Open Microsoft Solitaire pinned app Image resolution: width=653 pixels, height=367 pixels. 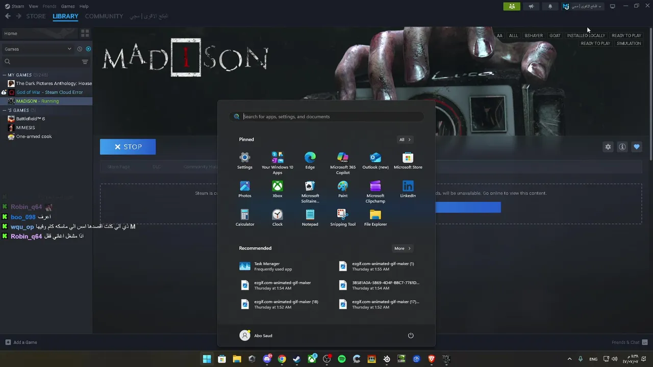pyautogui.click(x=310, y=192)
